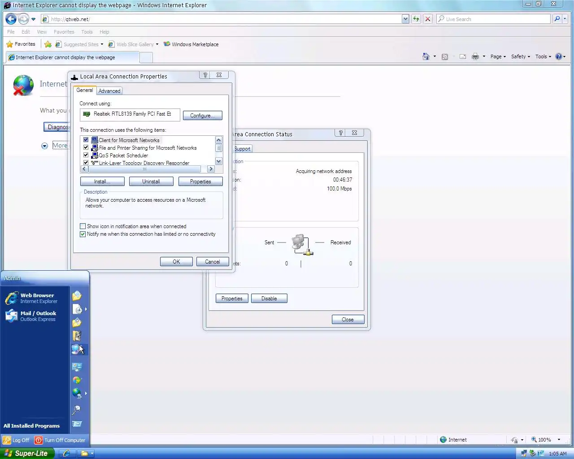Refresh the page with the green arrows icon
This screenshot has height=459, width=574.
pos(416,19)
